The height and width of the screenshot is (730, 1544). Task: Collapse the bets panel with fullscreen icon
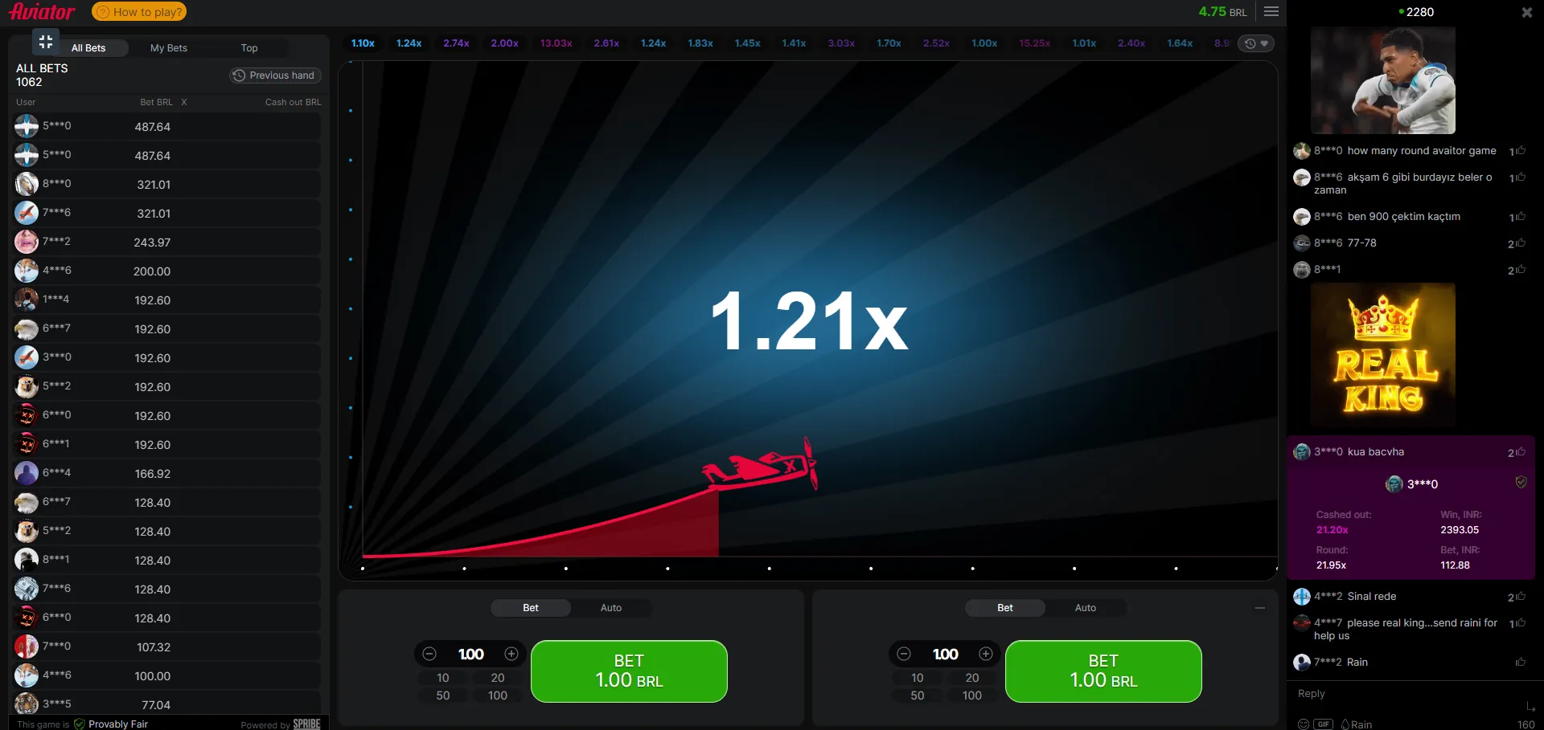(46, 41)
